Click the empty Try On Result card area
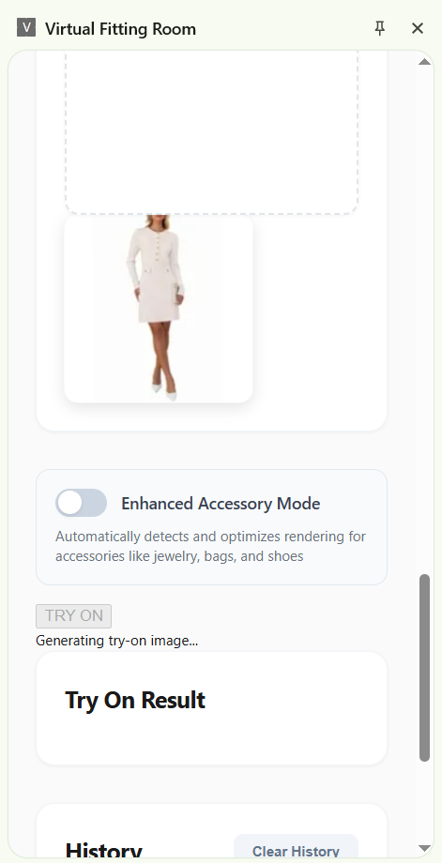Image resolution: width=442 pixels, height=863 pixels. [212, 737]
